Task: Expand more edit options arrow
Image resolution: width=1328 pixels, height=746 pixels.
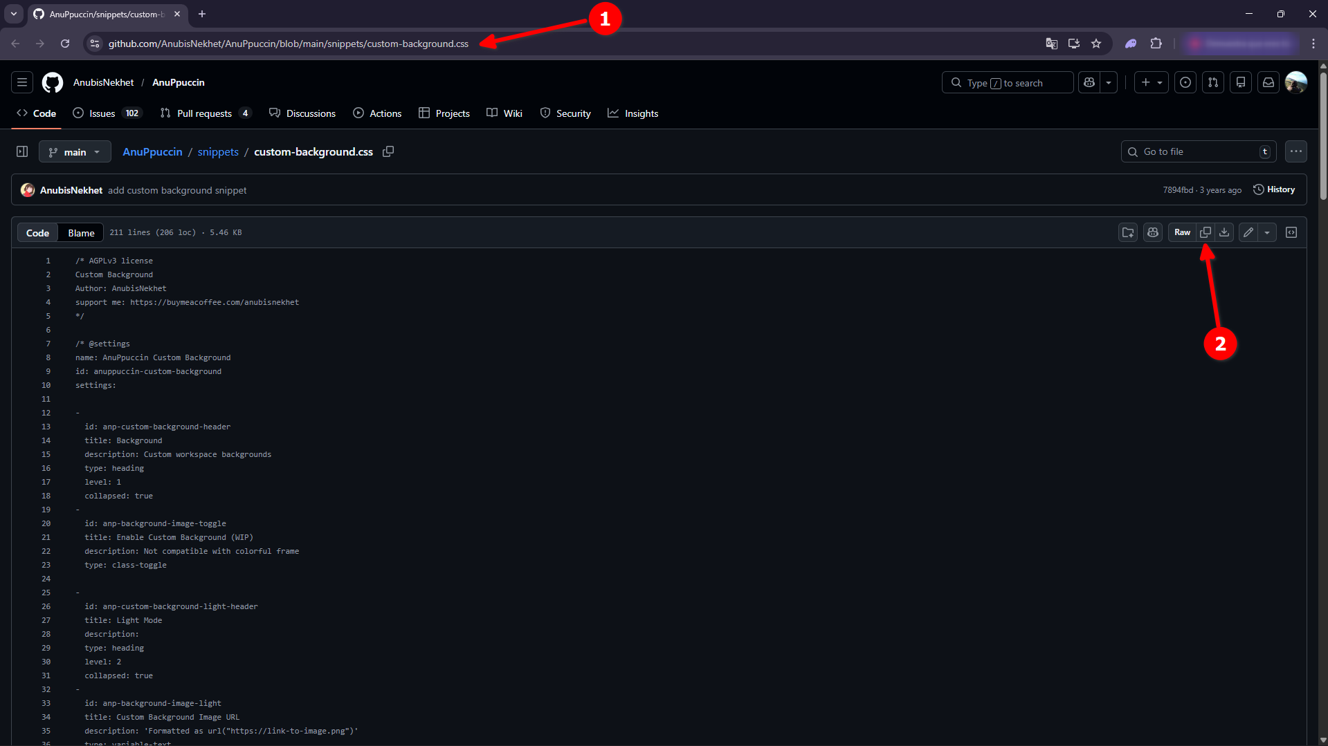Action: [x=1267, y=233]
